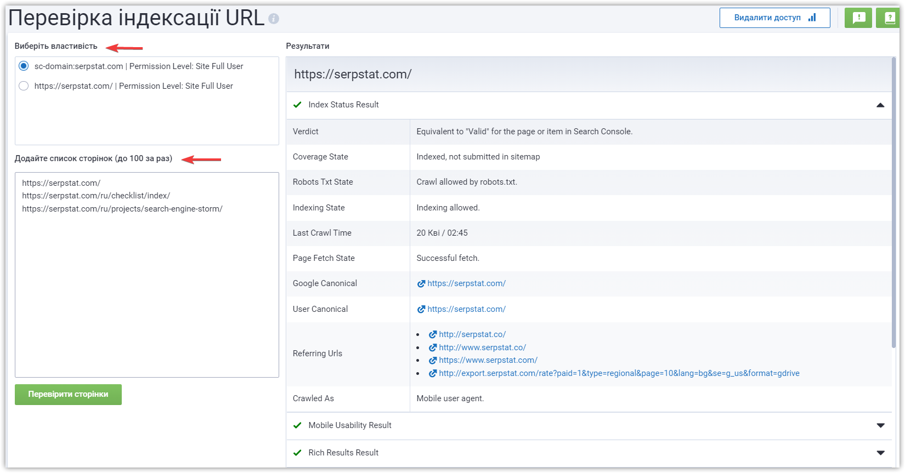Click external link icon beside export.serpstat.com URL
Viewport: 905px width, 473px height.
click(433, 373)
